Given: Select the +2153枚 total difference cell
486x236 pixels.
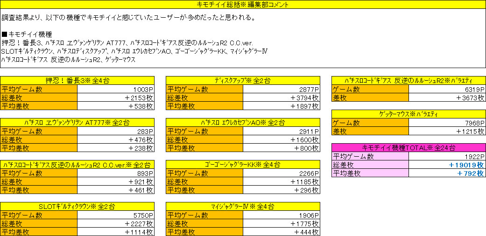Looking at the screenshot, I should click(x=115, y=97).
